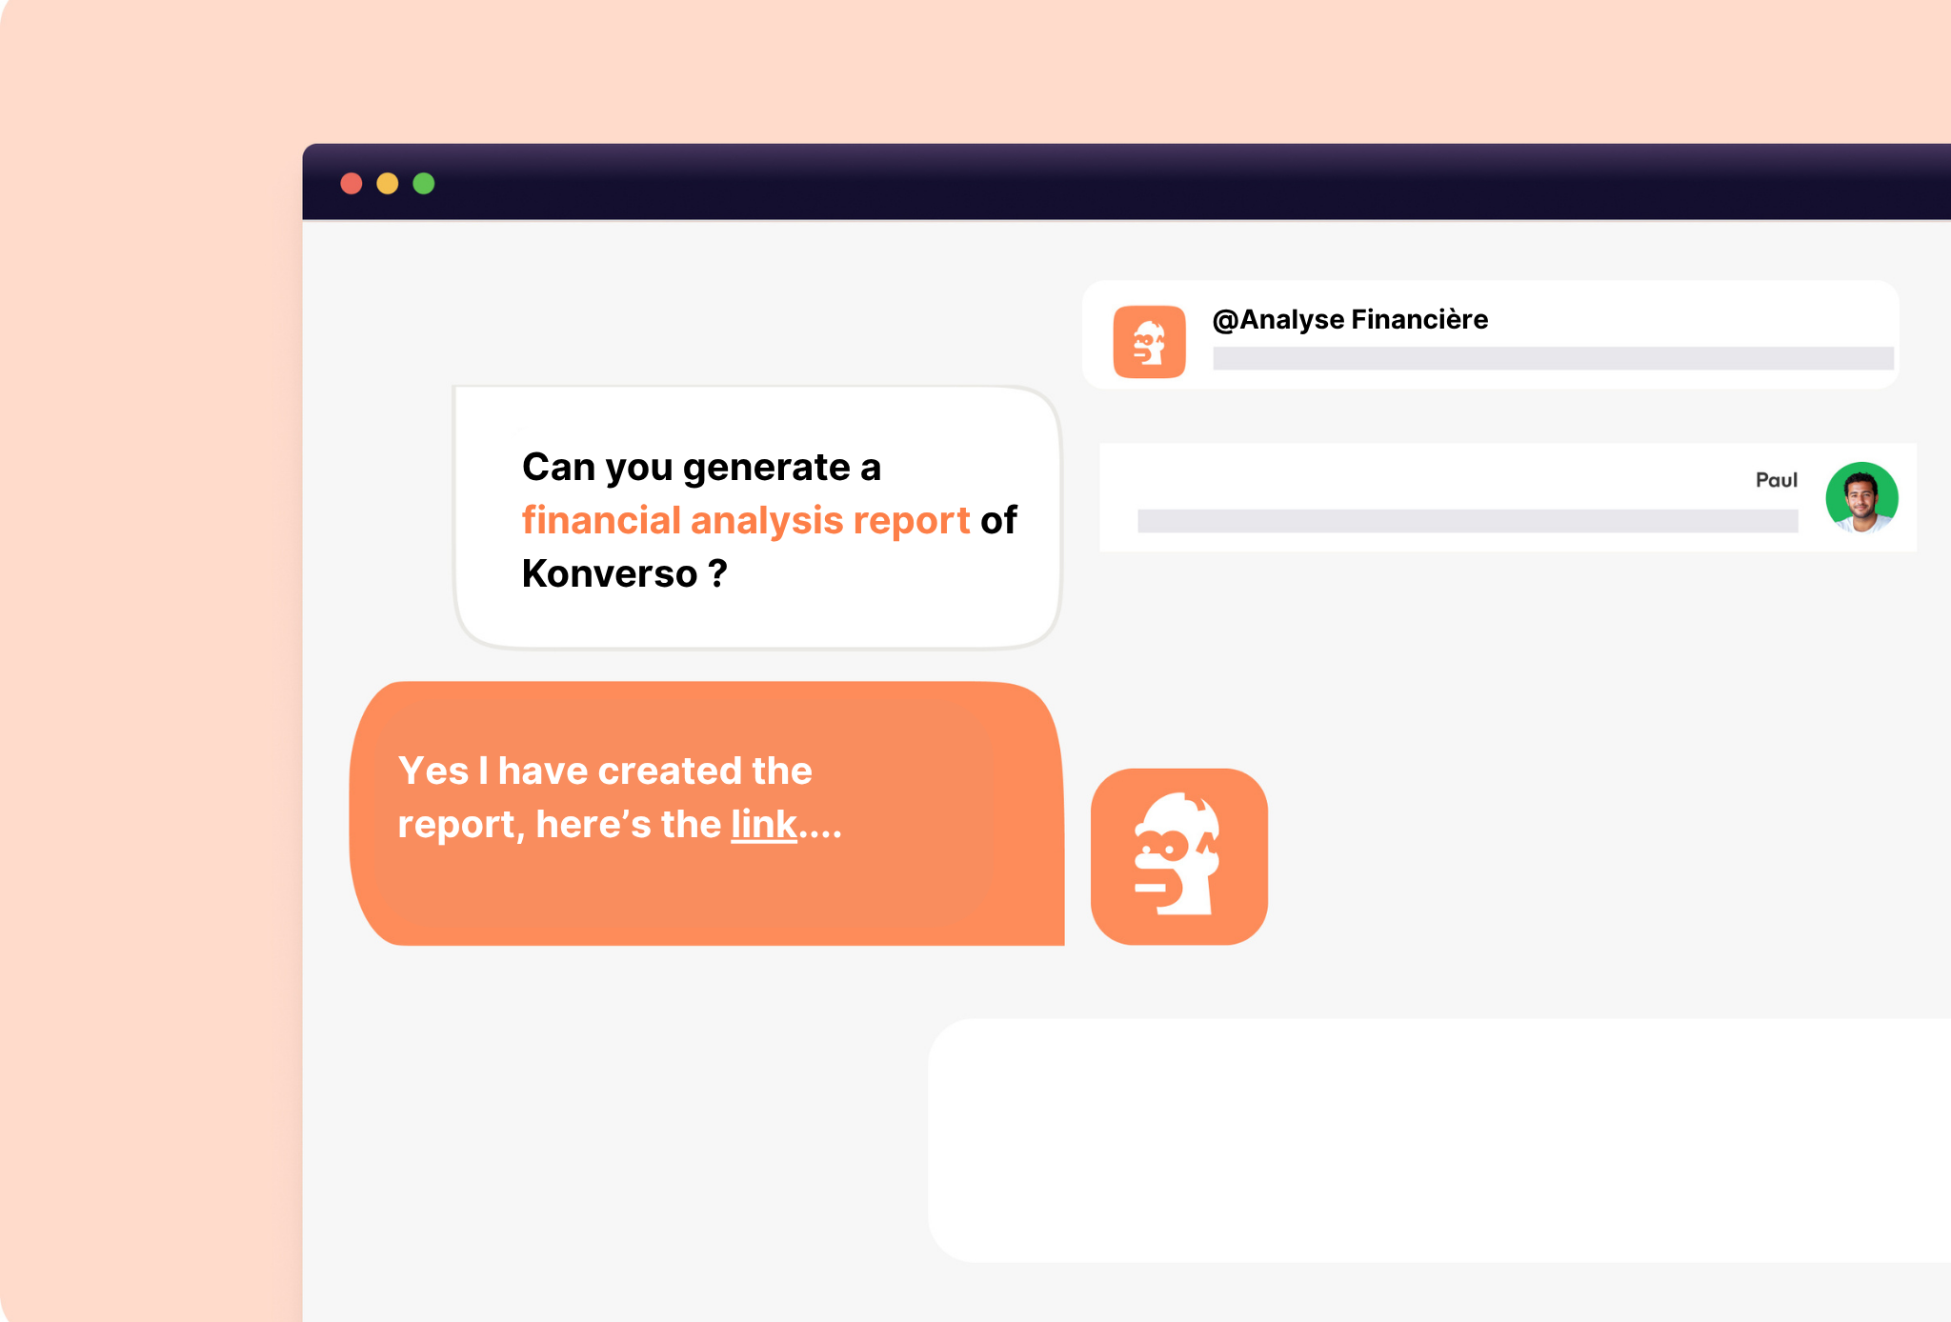Click the financial analysis report highlighted text
The image size is (1951, 1322).
[746, 520]
